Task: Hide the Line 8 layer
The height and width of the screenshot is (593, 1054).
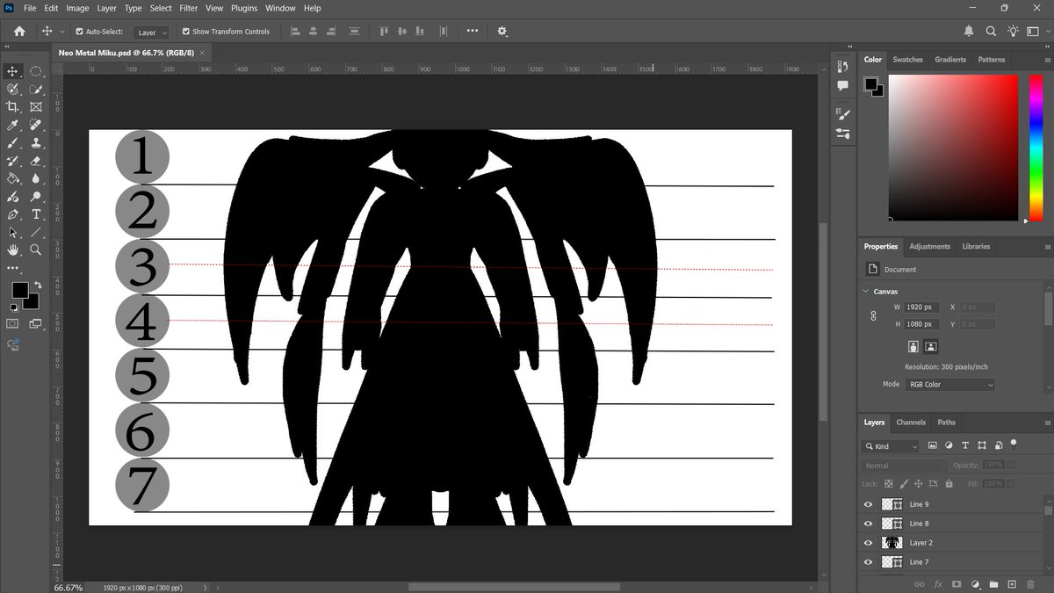Action: (x=868, y=524)
